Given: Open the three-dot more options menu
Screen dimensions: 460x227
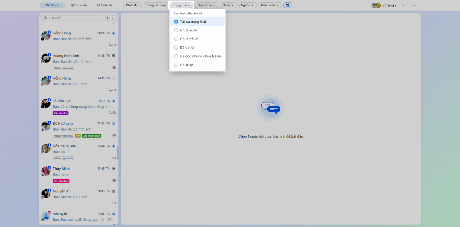Looking at the screenshot, I should point(414,5).
